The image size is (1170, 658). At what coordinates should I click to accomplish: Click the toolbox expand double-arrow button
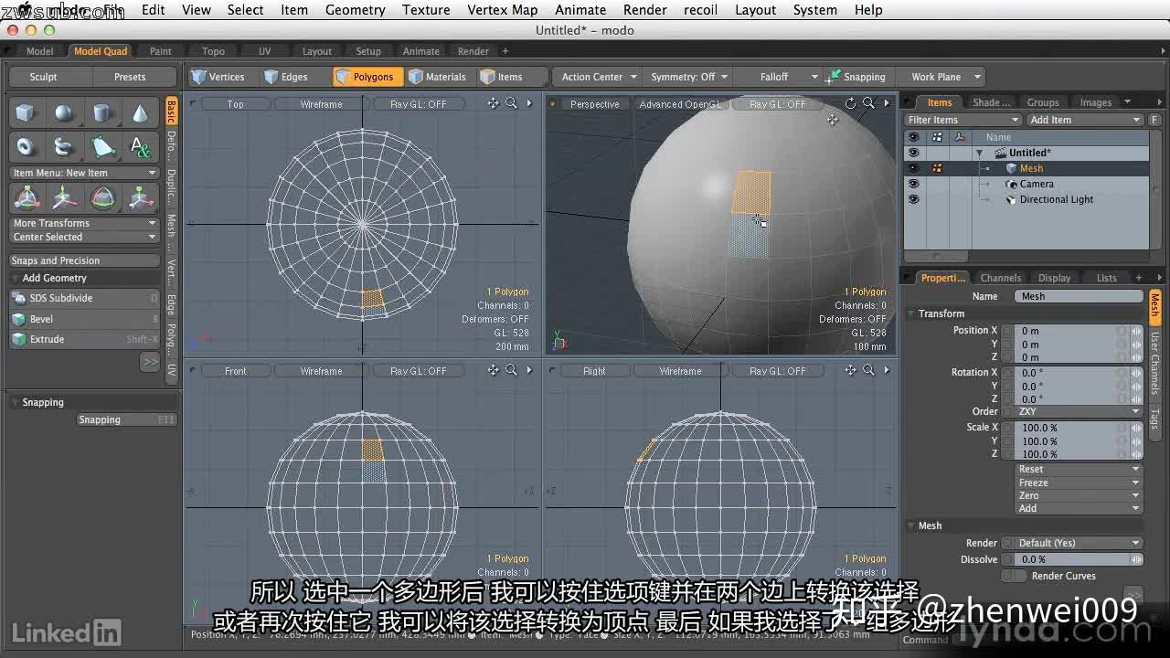150,363
